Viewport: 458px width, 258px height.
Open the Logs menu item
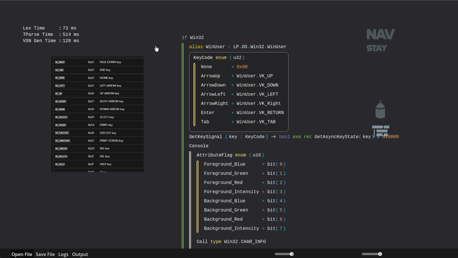(x=63, y=254)
